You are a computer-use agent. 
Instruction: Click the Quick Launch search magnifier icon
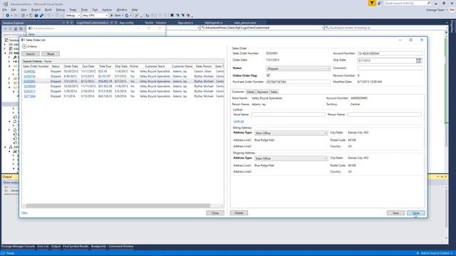click(429, 3)
